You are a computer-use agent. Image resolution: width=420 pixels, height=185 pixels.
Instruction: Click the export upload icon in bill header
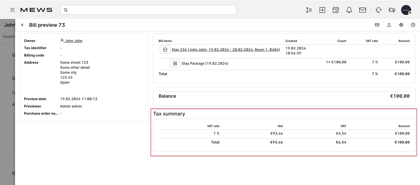pyautogui.click(x=389, y=25)
